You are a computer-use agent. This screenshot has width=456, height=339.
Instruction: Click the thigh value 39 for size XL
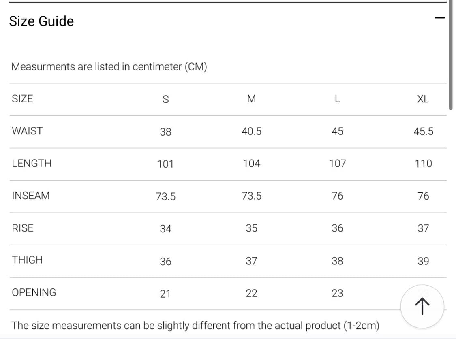(423, 261)
